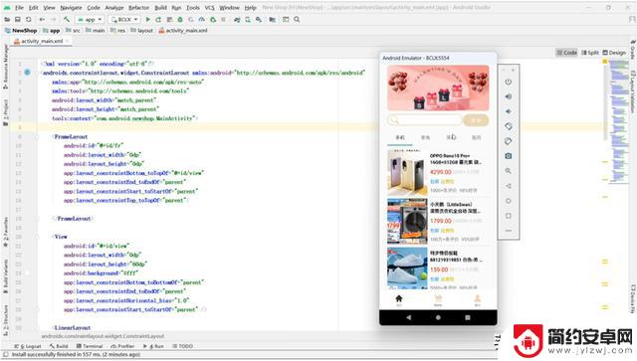The width and height of the screenshot is (637, 361).
Task: Click the Debug app bug icon
Action: pos(180,20)
